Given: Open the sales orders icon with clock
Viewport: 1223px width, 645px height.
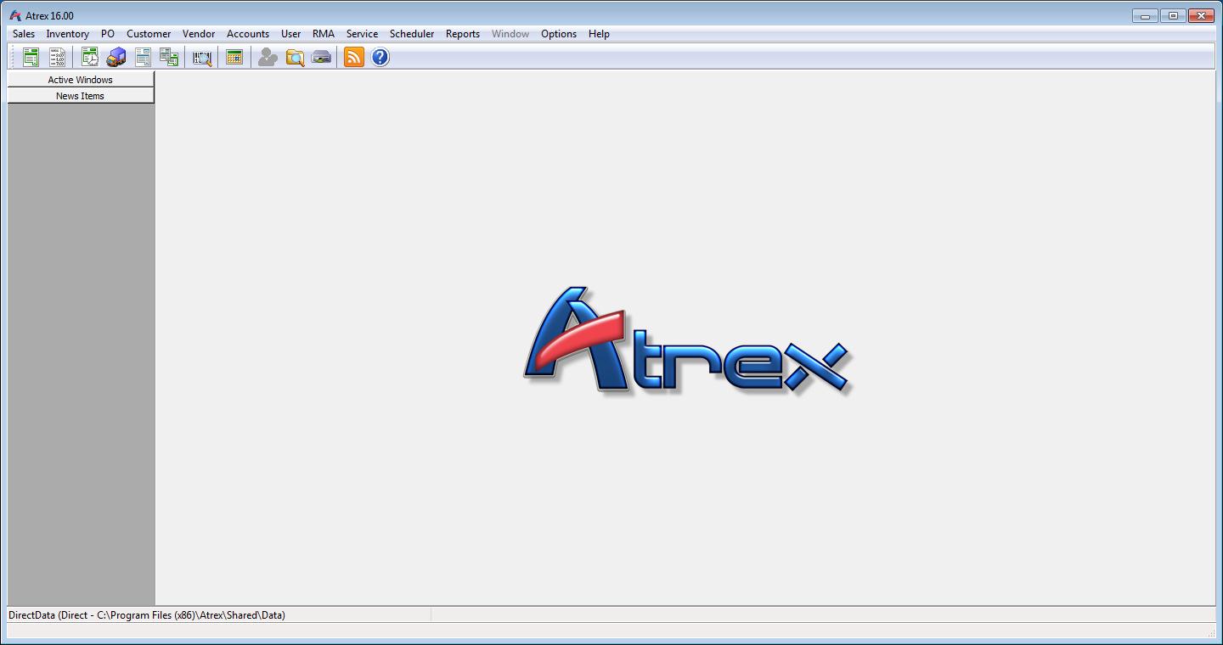Looking at the screenshot, I should click(89, 56).
